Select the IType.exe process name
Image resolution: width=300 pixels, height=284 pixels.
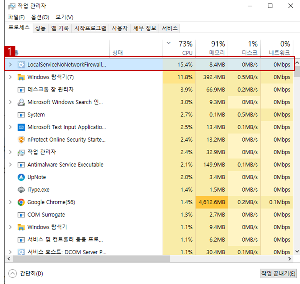(x=38, y=190)
